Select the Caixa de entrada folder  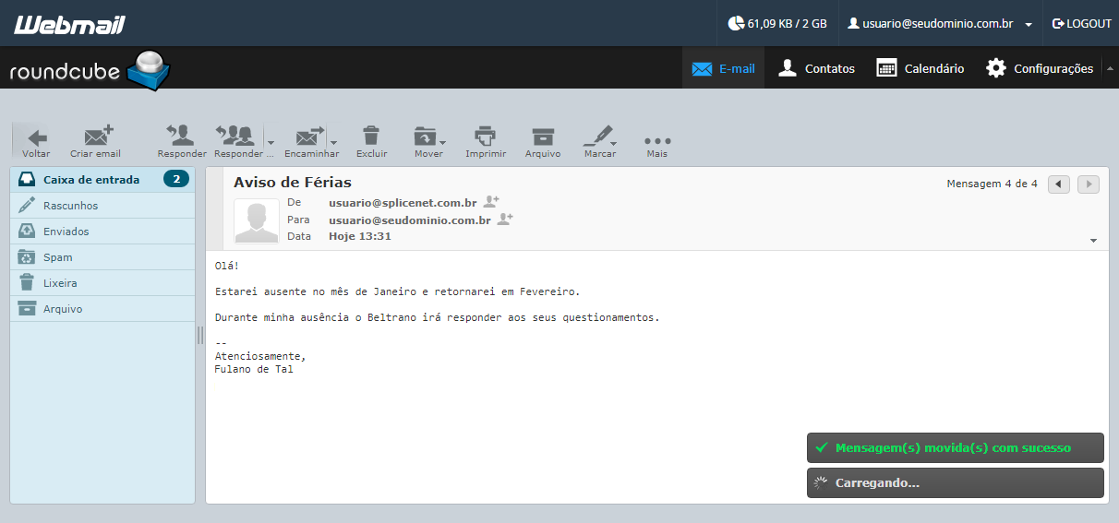tap(102, 180)
